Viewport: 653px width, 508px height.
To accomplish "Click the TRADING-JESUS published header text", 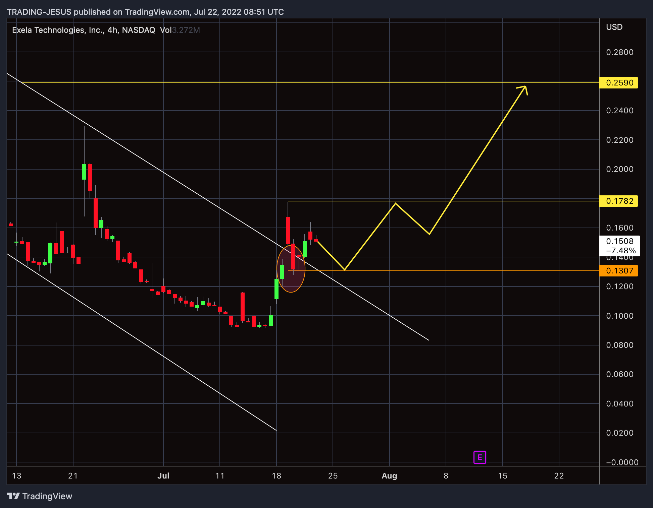I will click(145, 12).
